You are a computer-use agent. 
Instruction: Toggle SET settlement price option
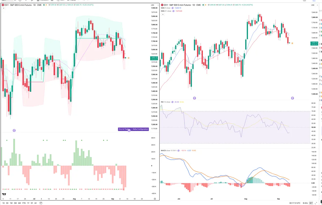click(311, 203)
